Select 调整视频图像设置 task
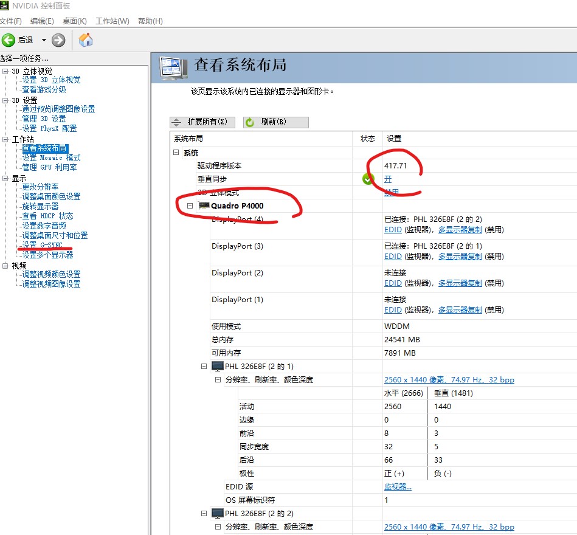 coord(51,284)
